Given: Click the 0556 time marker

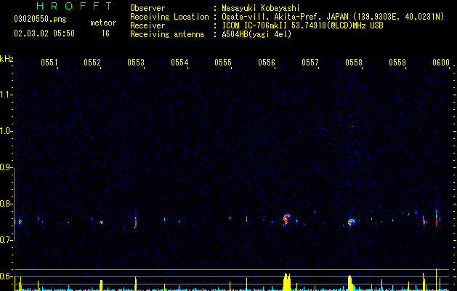Looking at the screenshot, I should (267, 63).
